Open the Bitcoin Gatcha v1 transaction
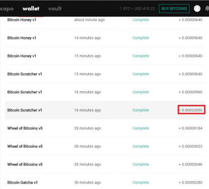Screen dimensions: 209x189 pos(105,182)
